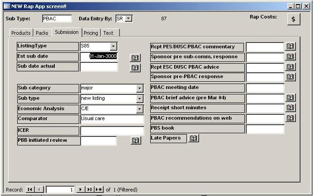
Task: Open the Data Entry By dropdown
Action: tap(128, 19)
